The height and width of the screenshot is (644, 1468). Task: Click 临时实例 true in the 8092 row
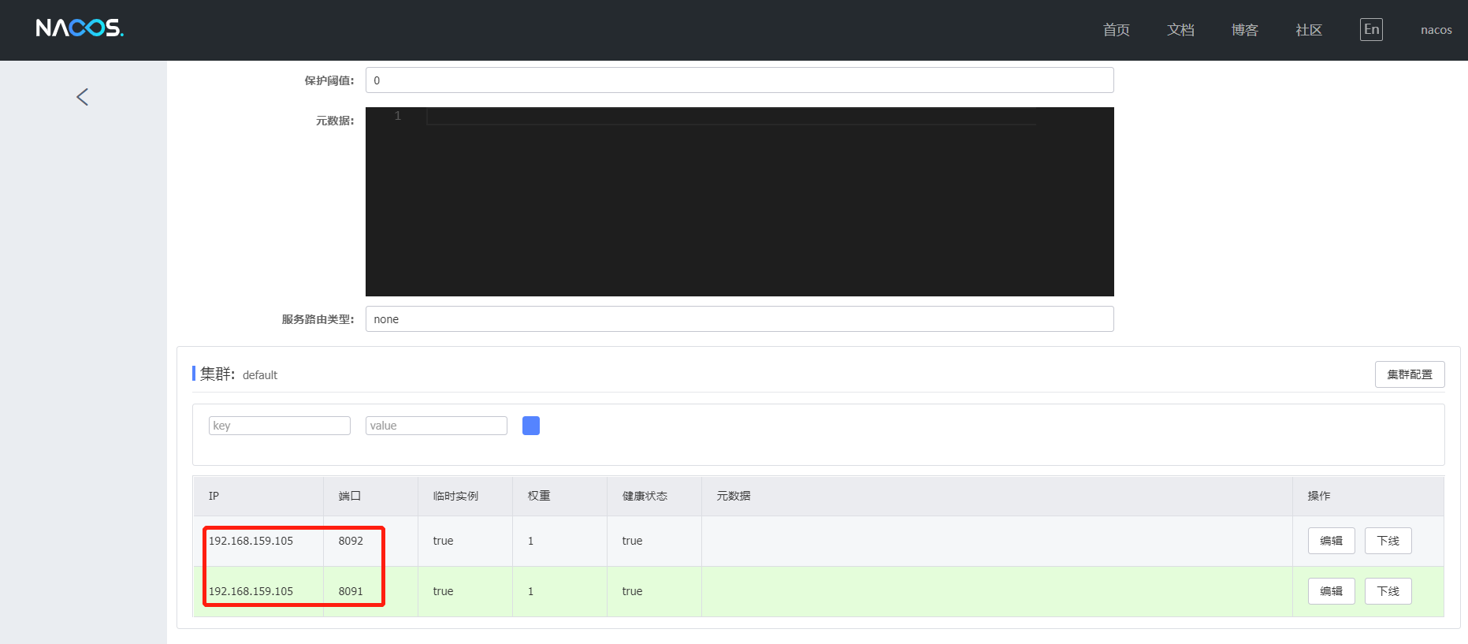click(443, 541)
